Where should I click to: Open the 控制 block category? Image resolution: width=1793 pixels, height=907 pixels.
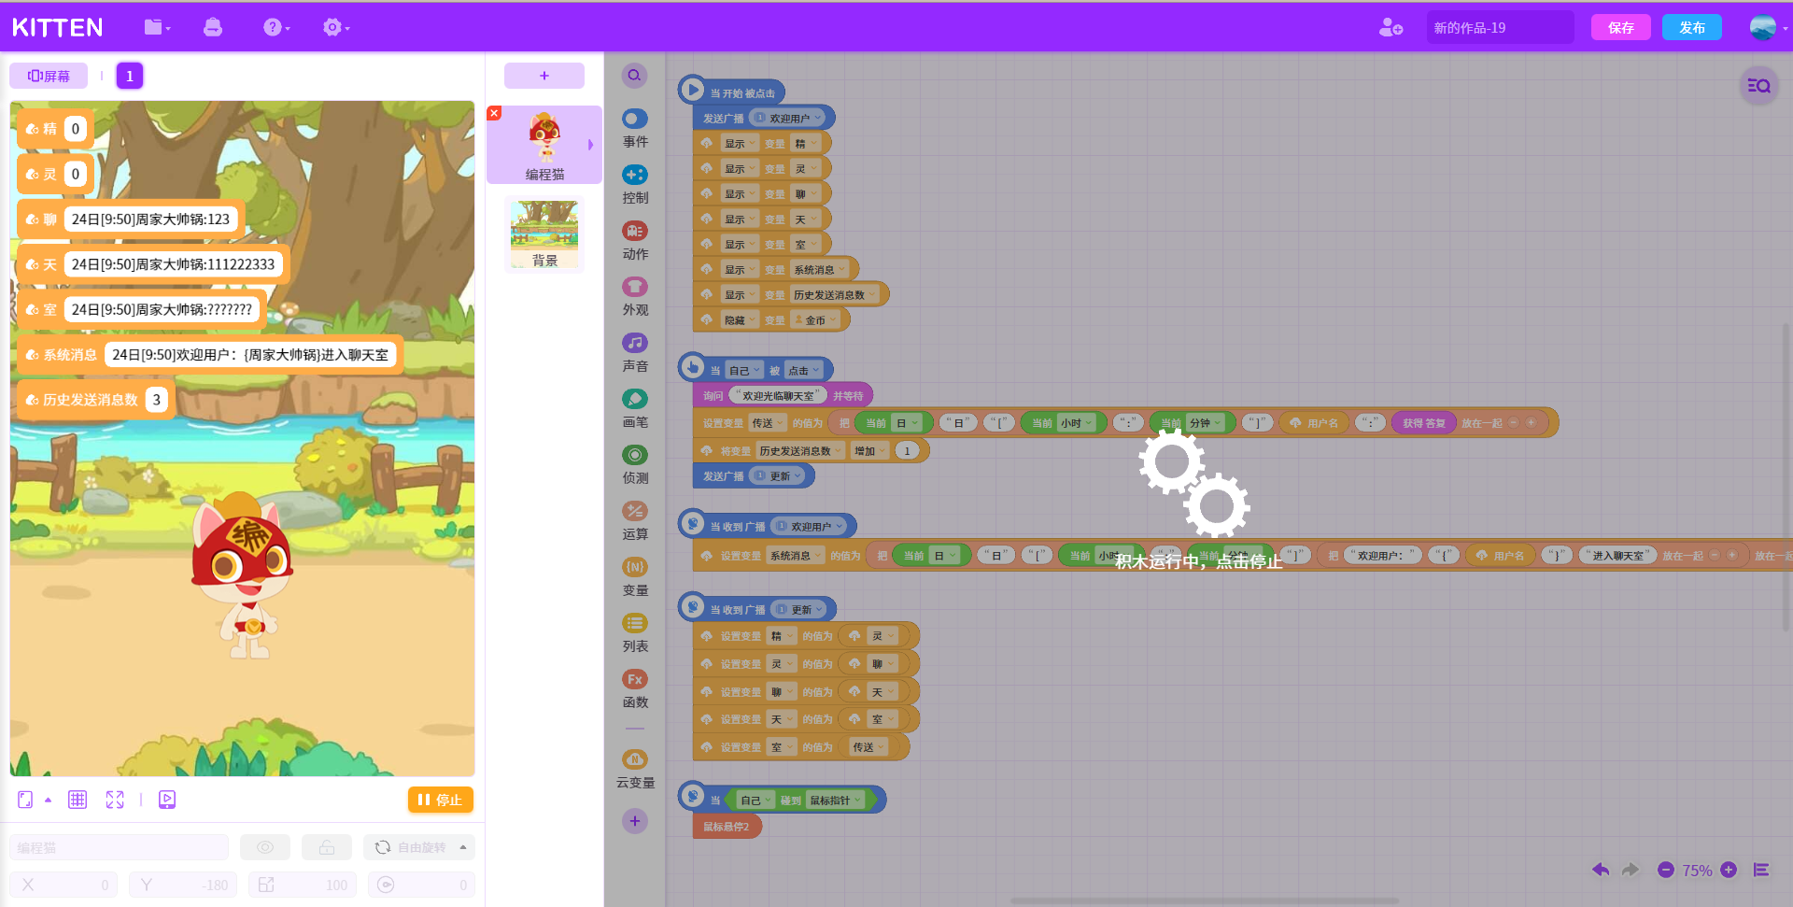click(x=635, y=185)
